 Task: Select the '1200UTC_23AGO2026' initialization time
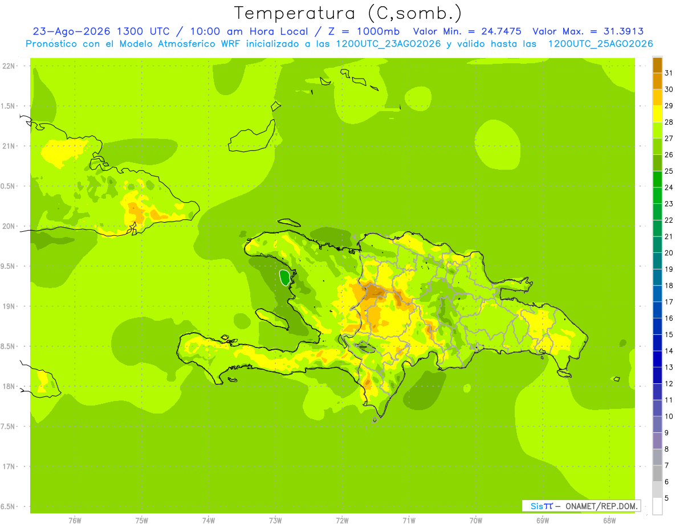pos(389,44)
